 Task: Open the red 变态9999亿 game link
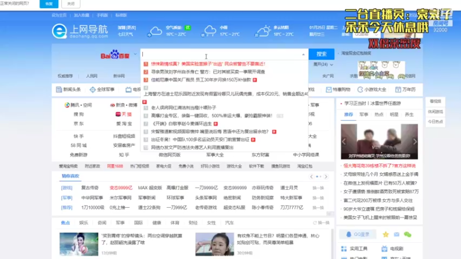pyautogui.click(x=121, y=188)
